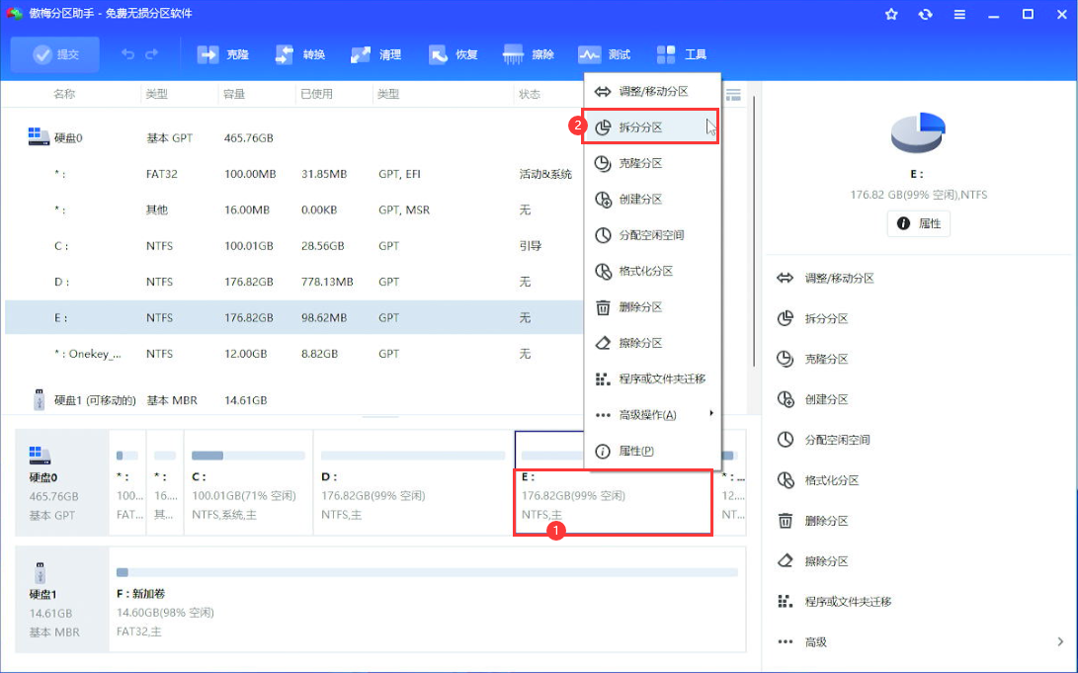
Task: Click 程序或文件夹迁移 in right sidebar
Action: click(835, 602)
